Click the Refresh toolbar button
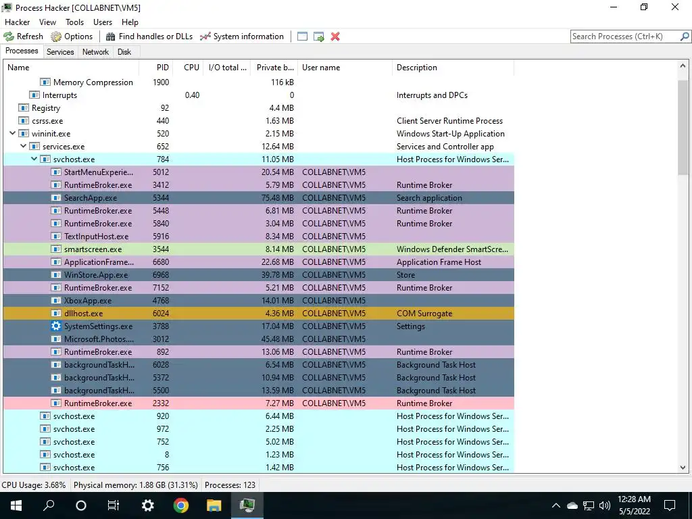Image resolution: width=692 pixels, height=519 pixels. [24, 36]
